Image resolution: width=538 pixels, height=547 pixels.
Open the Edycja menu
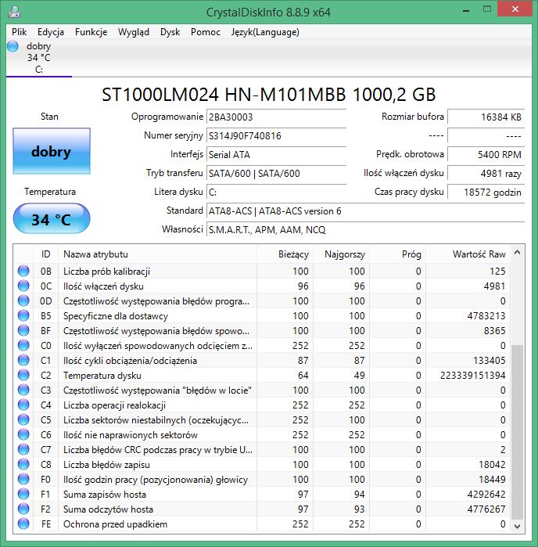[51, 32]
